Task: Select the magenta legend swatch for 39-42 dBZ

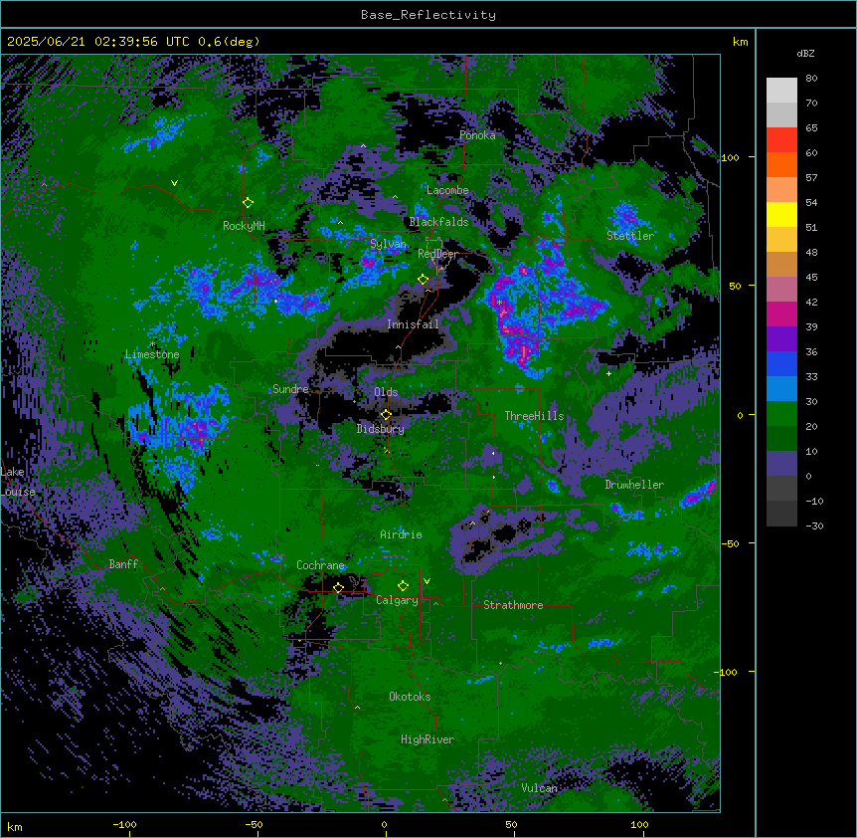Action: tap(781, 314)
